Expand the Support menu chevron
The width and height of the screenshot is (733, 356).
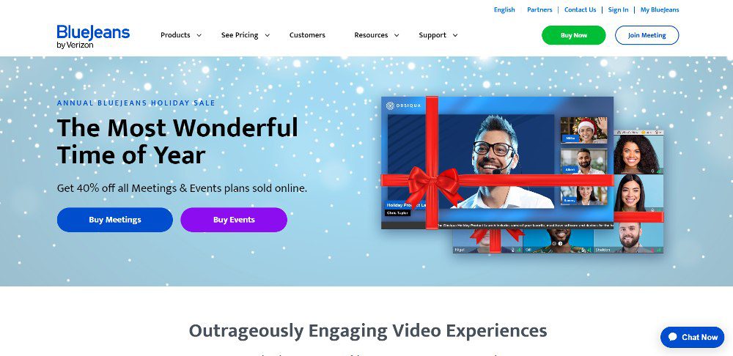[455, 35]
